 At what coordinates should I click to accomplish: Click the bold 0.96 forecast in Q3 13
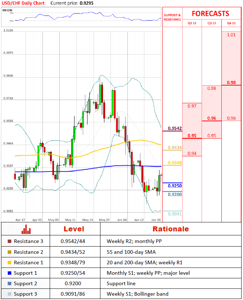tap(212, 118)
